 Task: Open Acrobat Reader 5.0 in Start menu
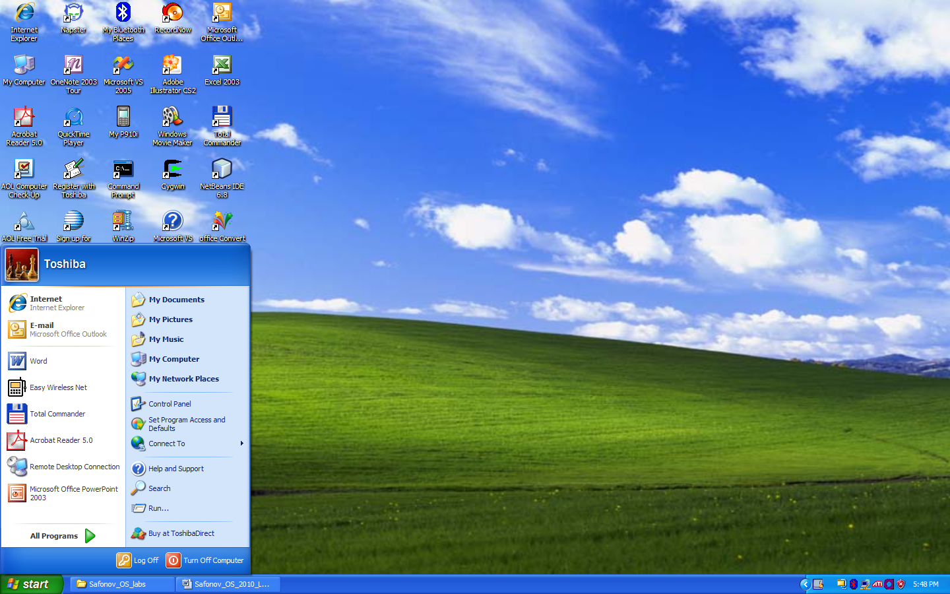pos(63,440)
